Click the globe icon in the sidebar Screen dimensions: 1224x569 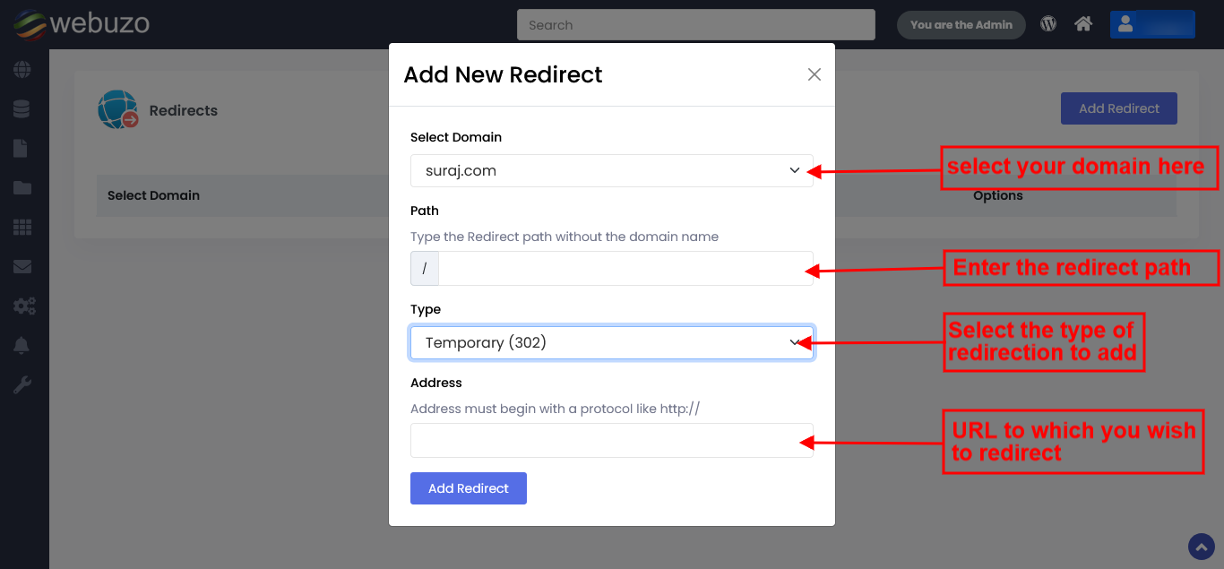(x=22, y=69)
